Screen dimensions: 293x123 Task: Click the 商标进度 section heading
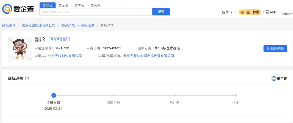[16, 78]
